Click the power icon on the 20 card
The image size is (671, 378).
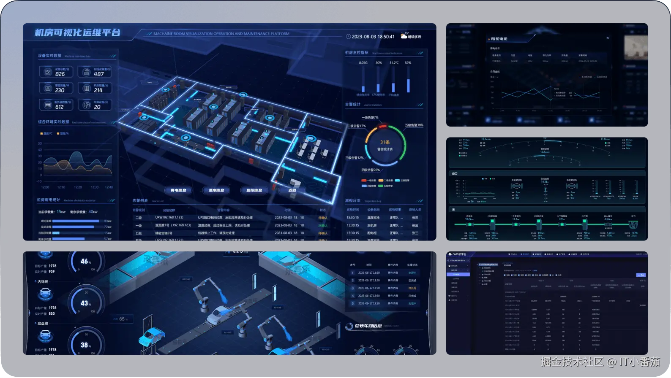[87, 105]
